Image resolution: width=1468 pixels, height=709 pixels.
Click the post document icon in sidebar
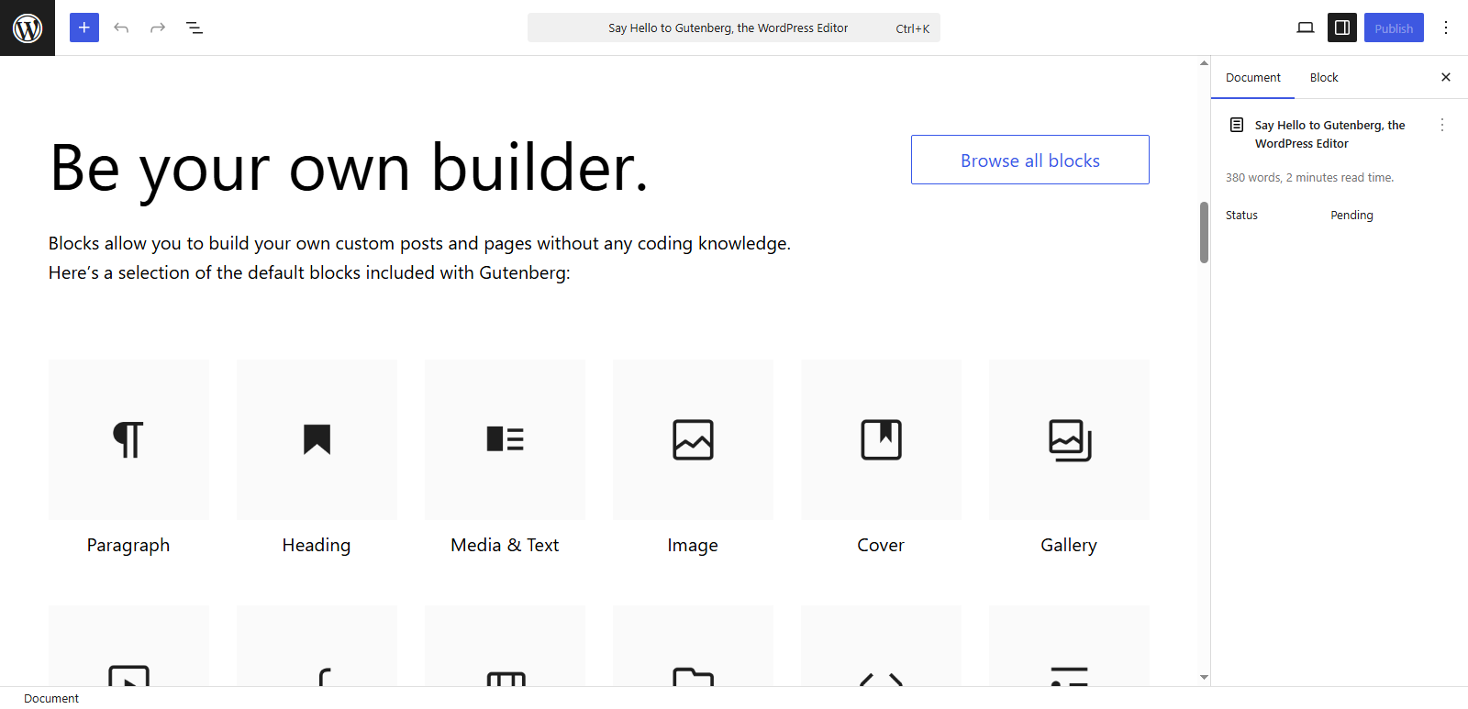(1237, 125)
